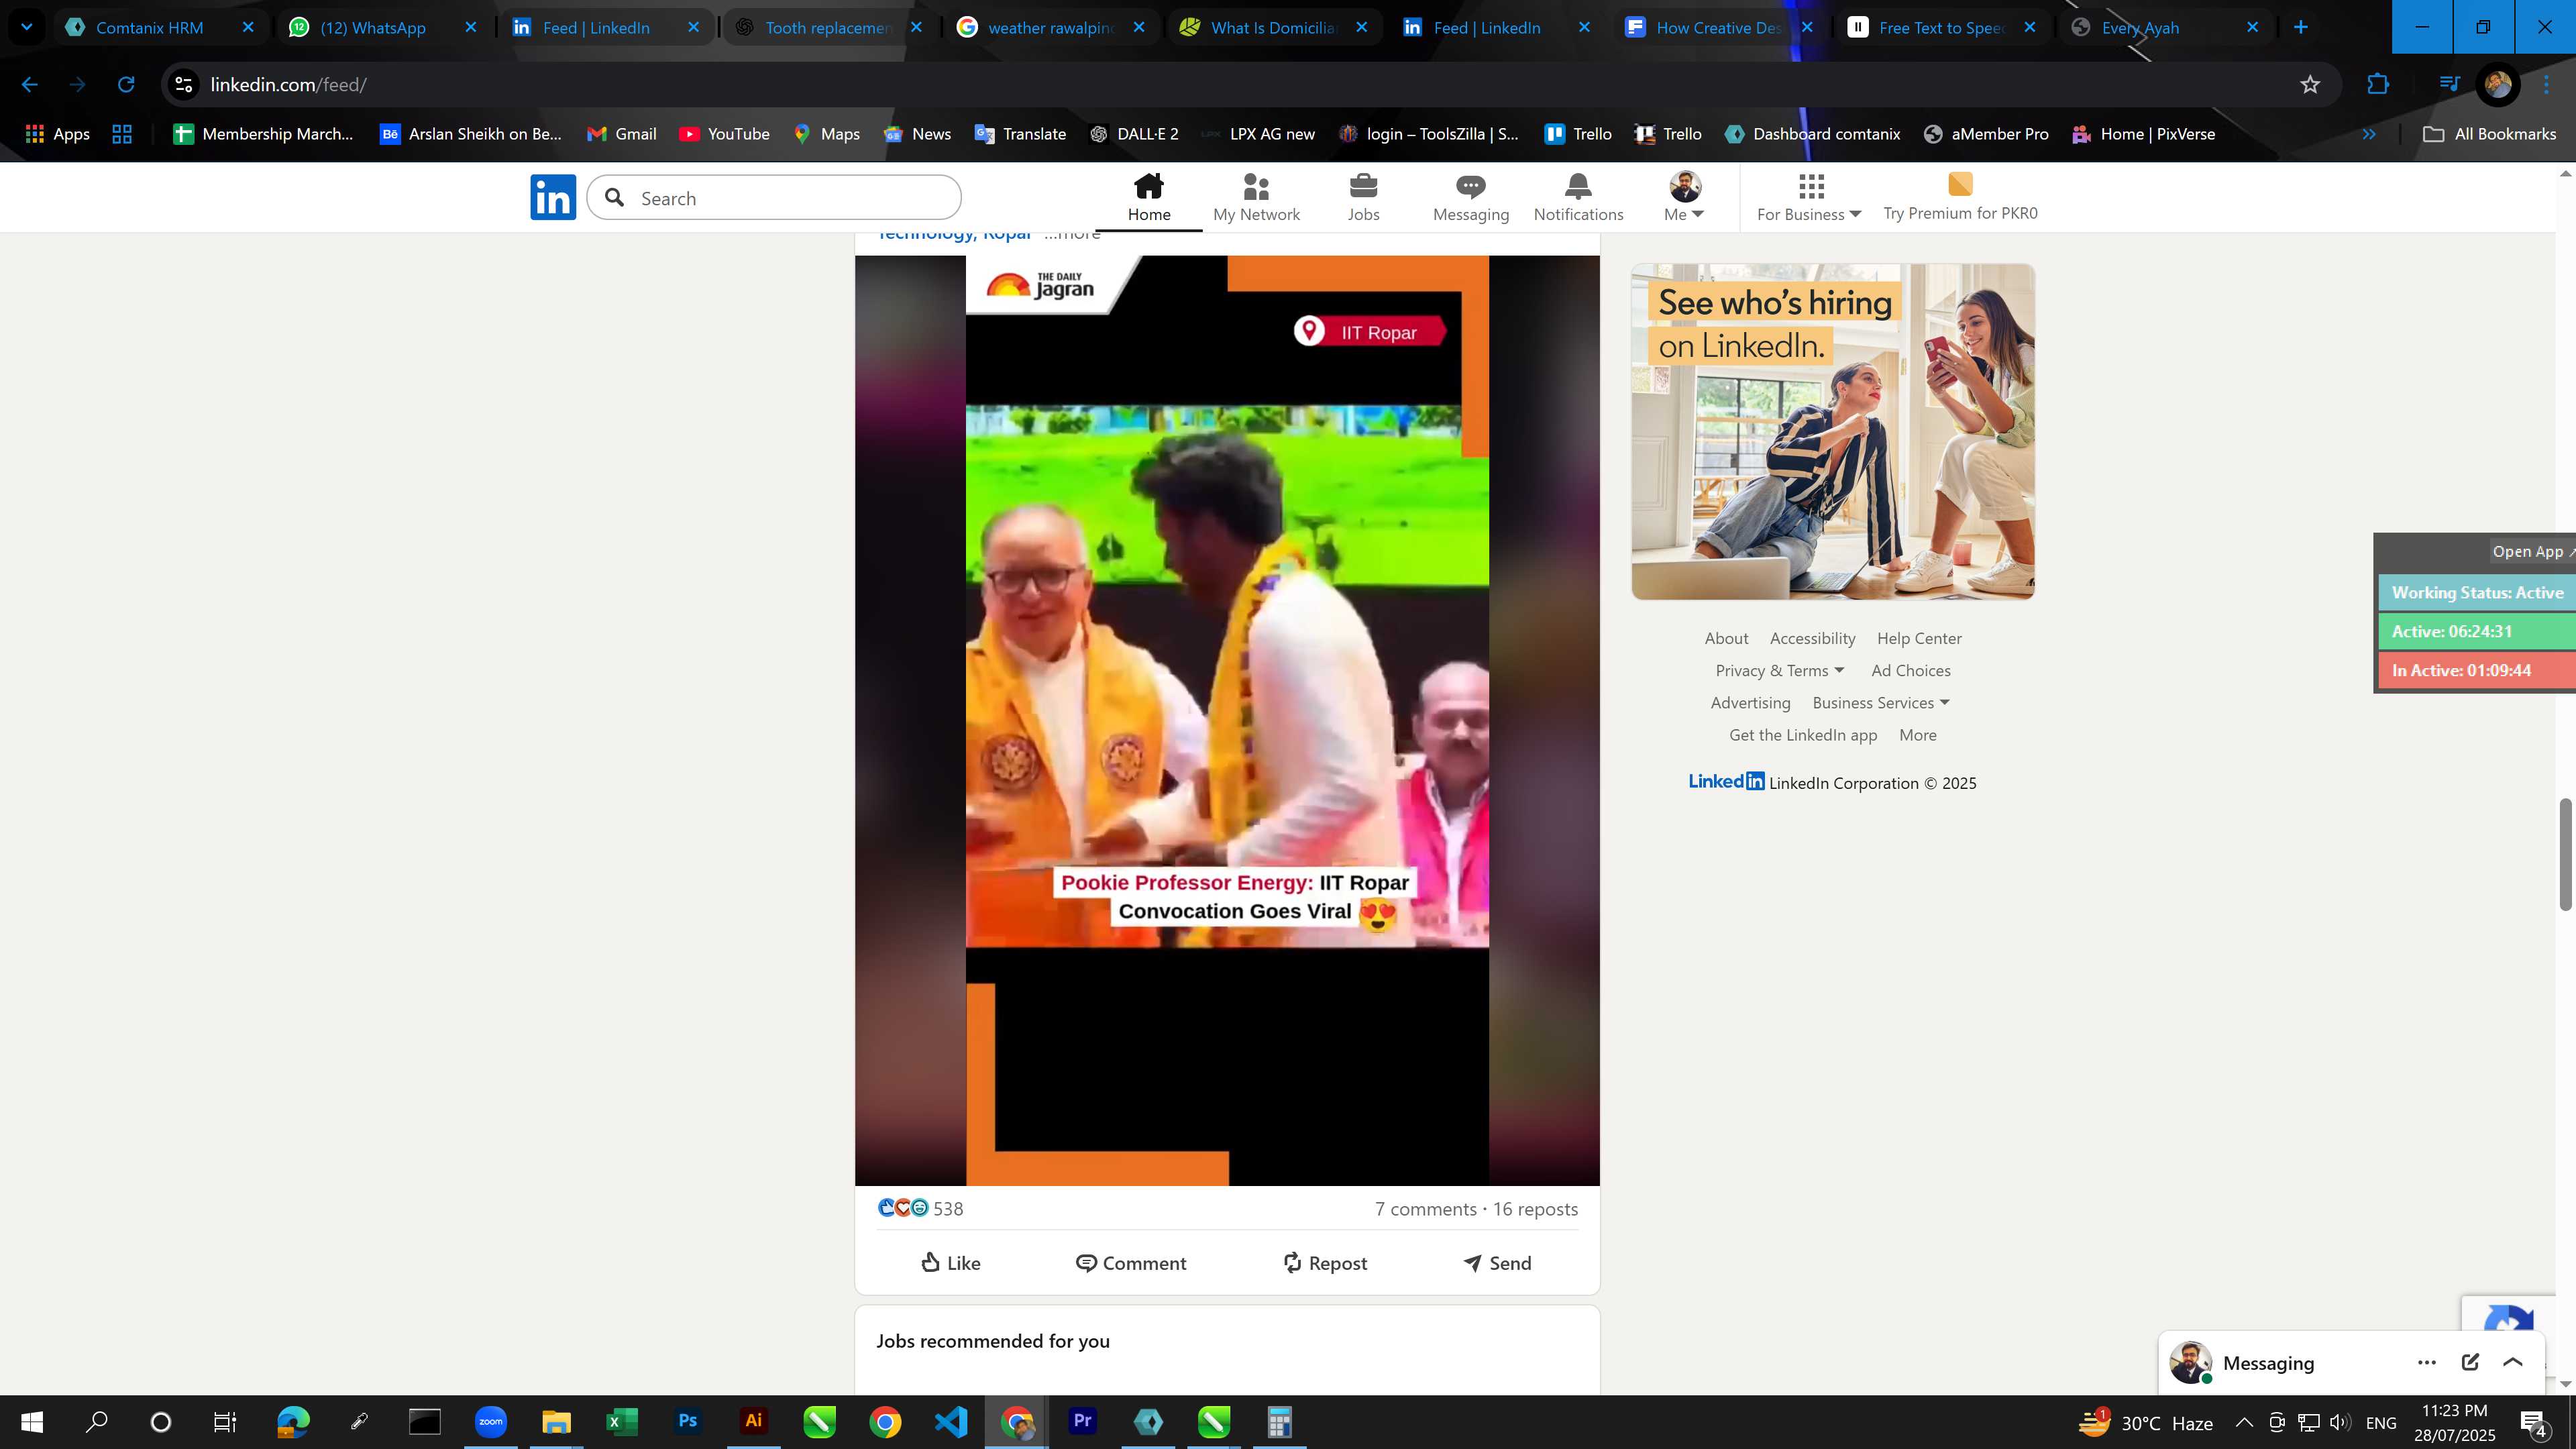Click the page vertical scrollbar thumb
2576x1449 pixels.
2565,854
